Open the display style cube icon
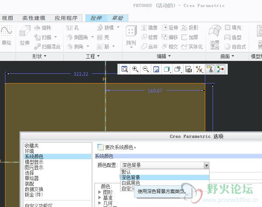This screenshot has height=207, width=262. 167,69
